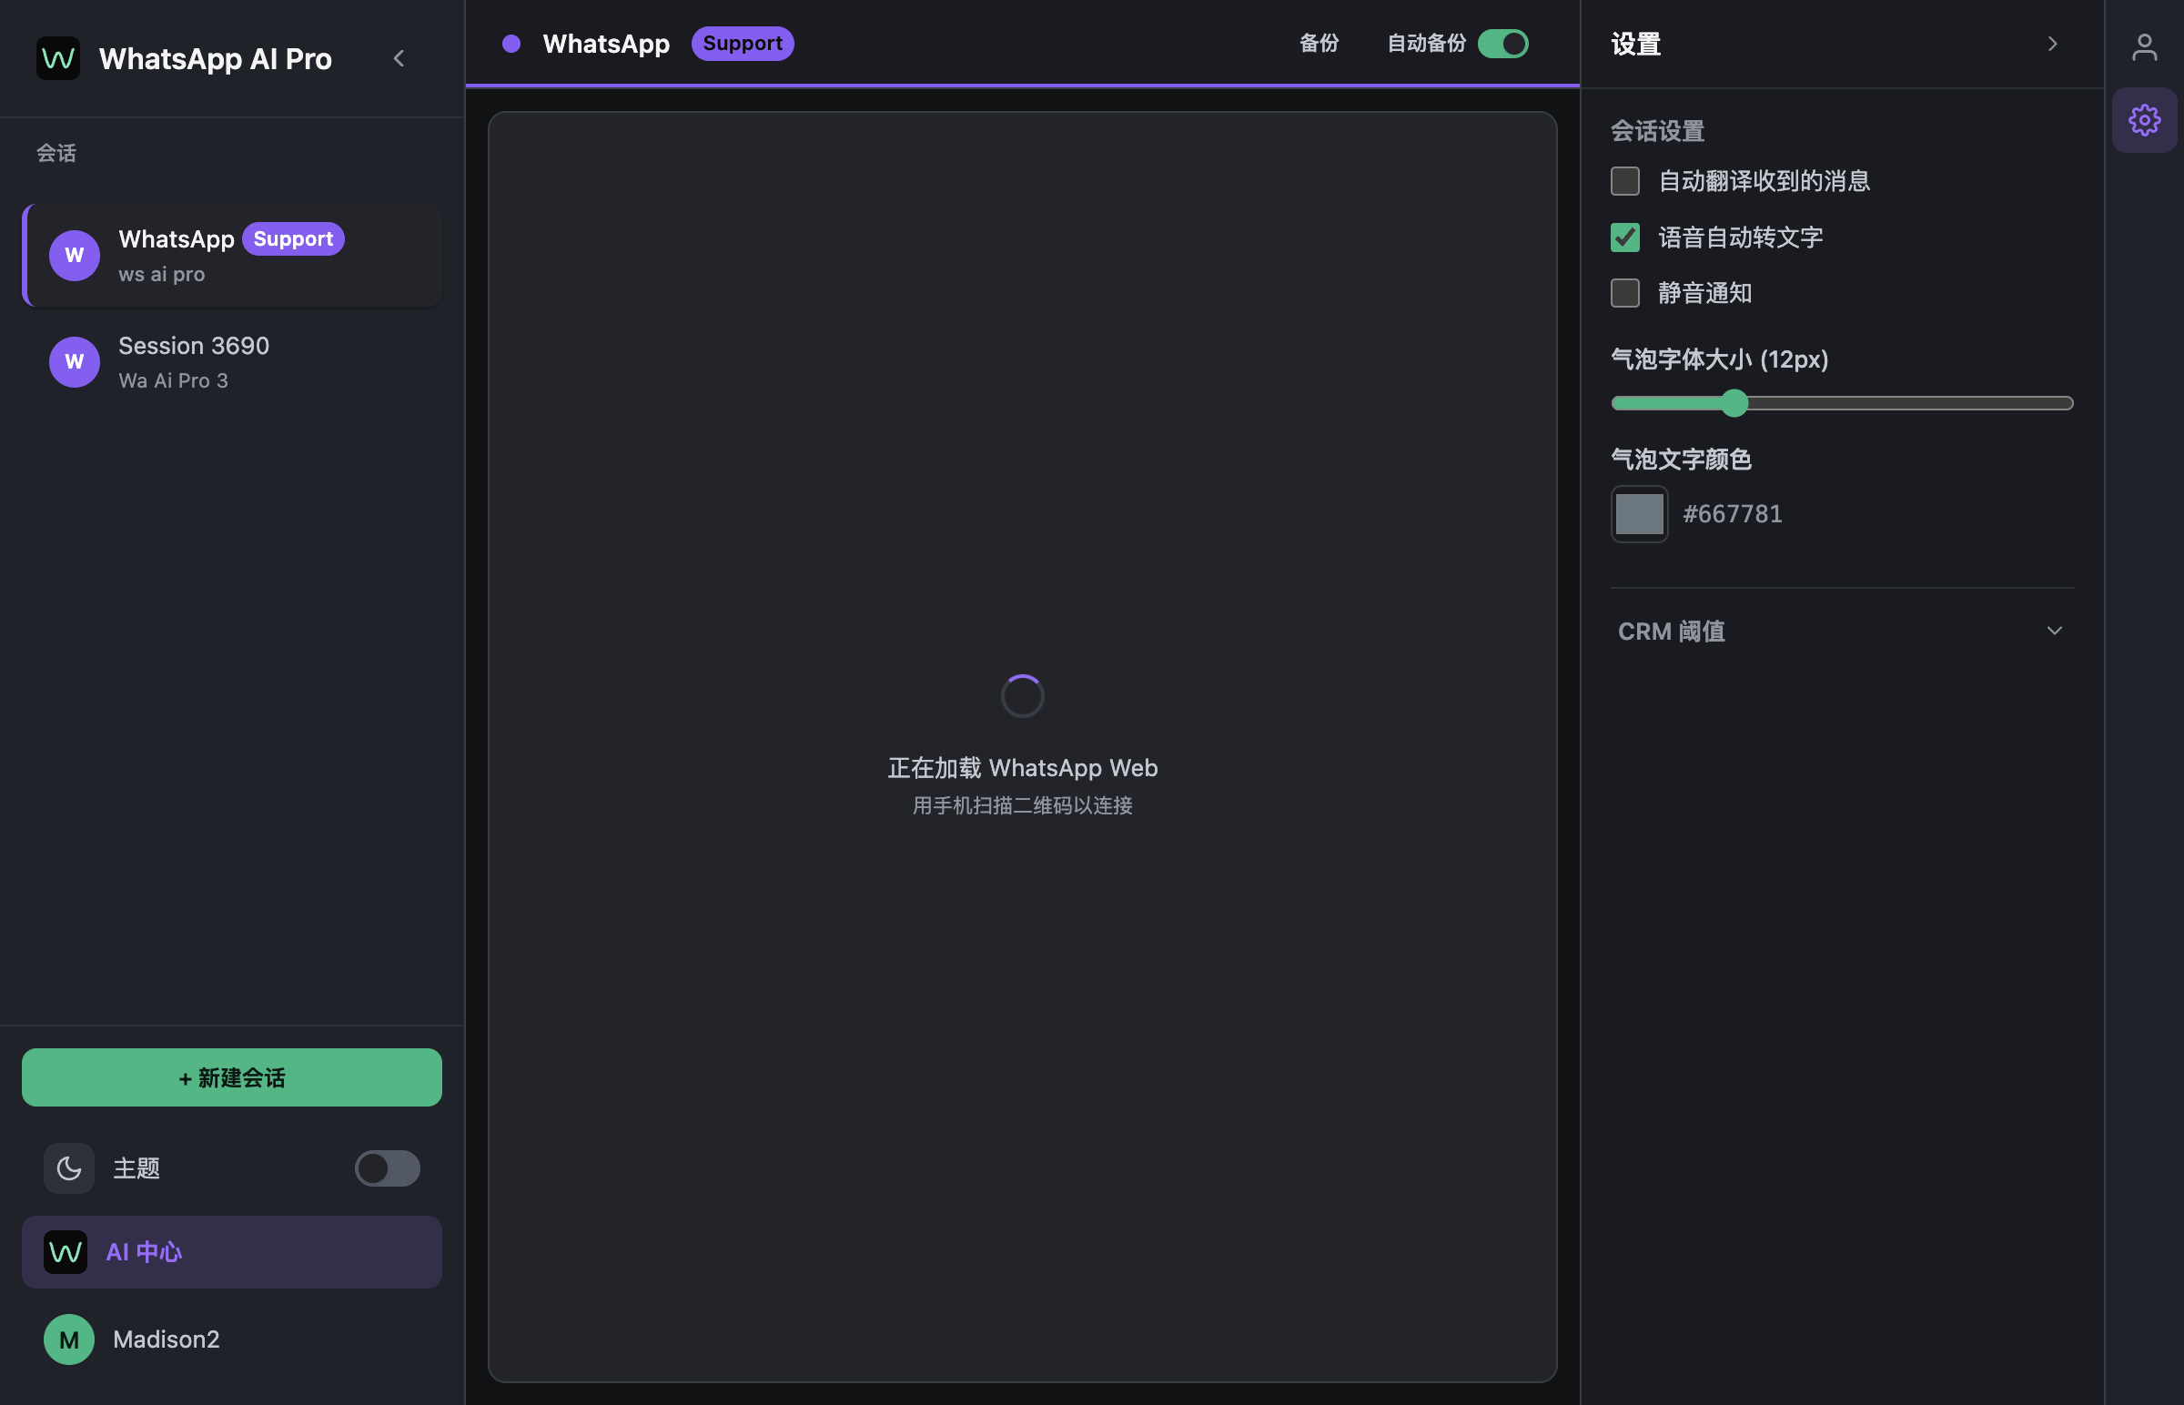Click the 新建会话 button
2184x1405 pixels.
[x=232, y=1077]
